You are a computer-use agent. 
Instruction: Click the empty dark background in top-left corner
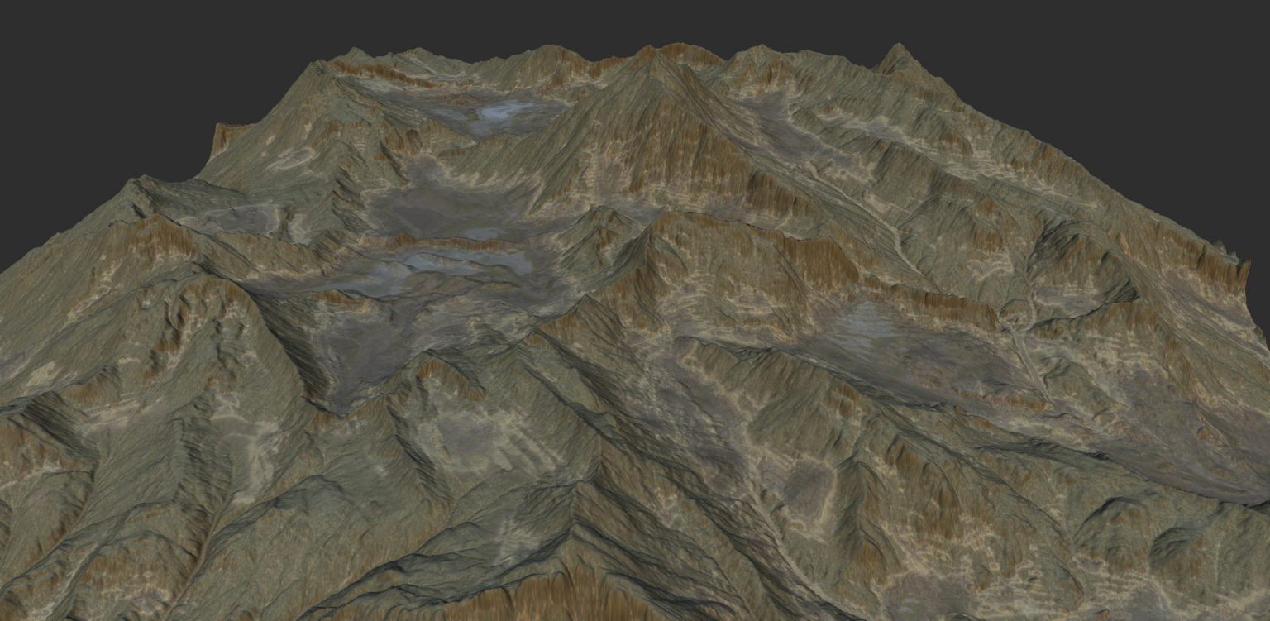[x=83, y=50]
